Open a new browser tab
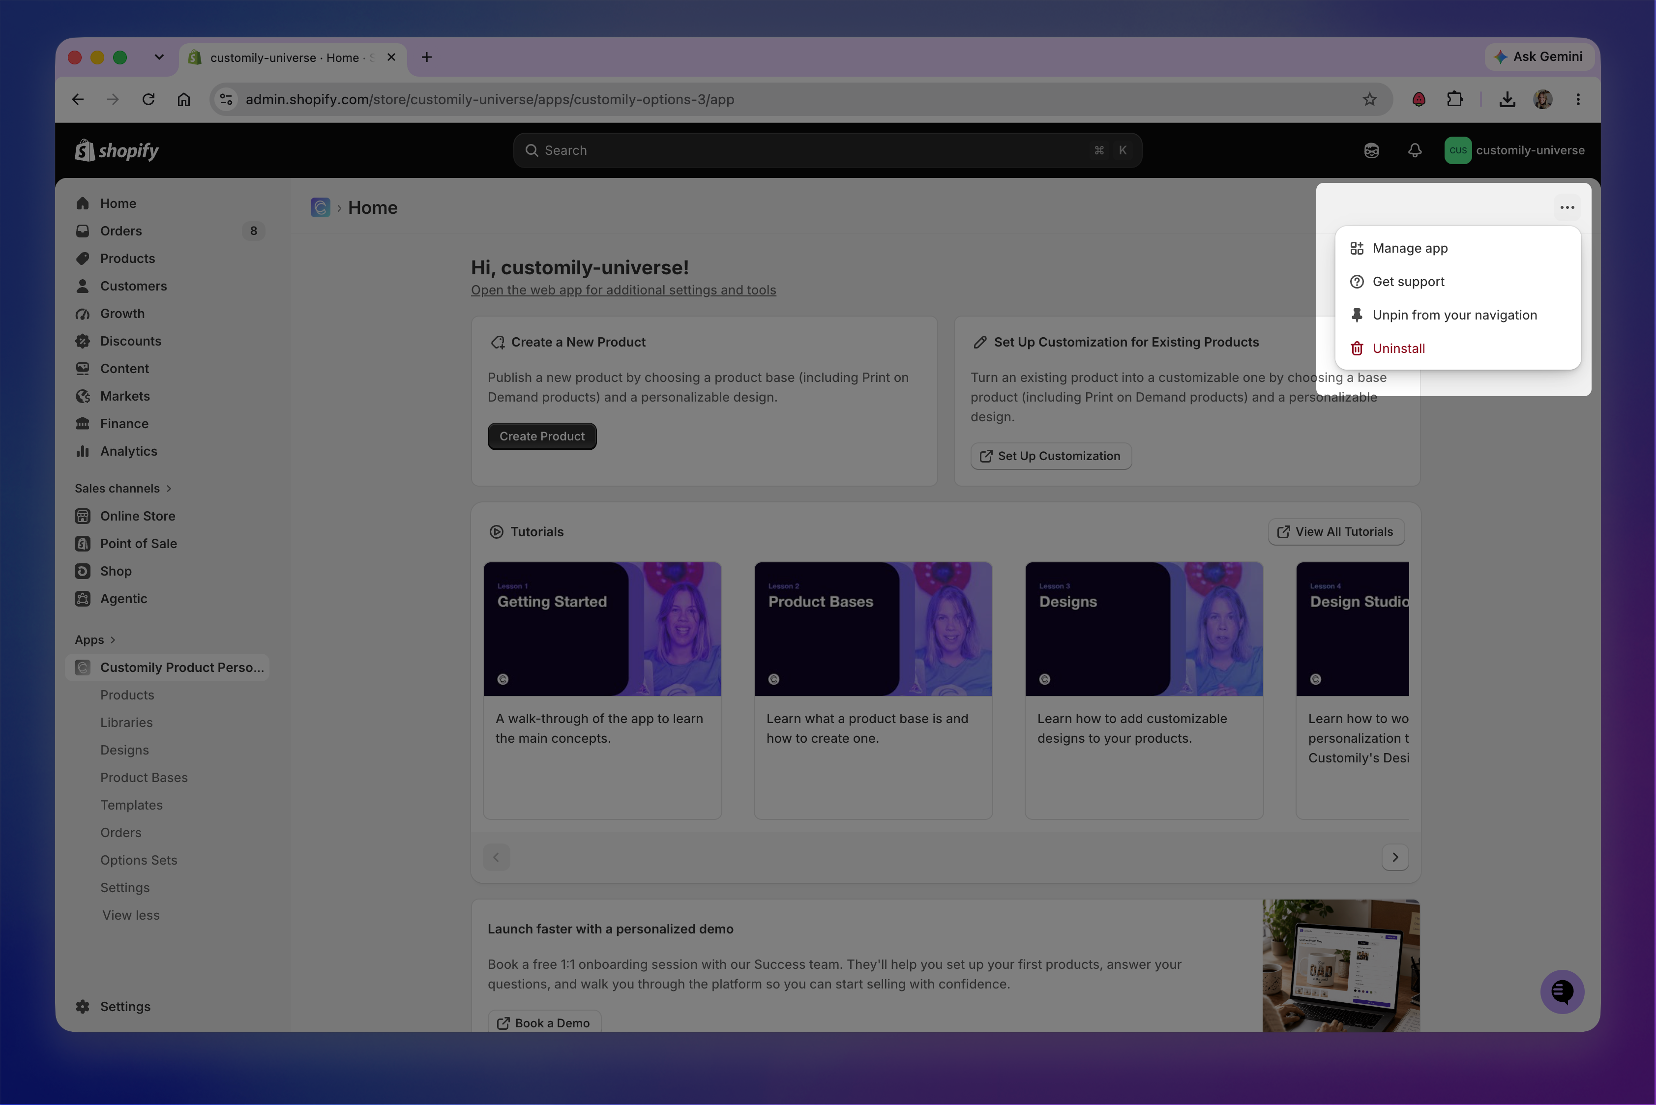 (426, 57)
